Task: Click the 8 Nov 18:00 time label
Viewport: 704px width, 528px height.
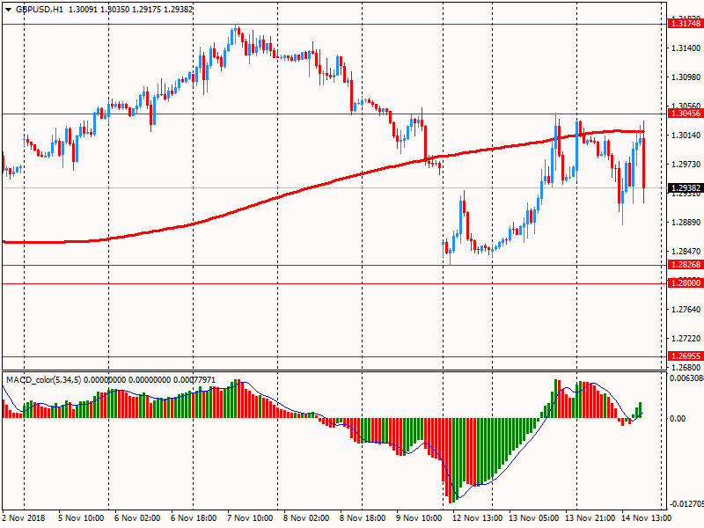Action: click(x=363, y=518)
